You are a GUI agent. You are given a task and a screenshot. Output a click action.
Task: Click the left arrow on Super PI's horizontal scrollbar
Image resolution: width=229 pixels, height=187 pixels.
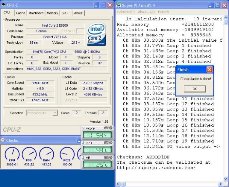pyautogui.click(x=118, y=184)
